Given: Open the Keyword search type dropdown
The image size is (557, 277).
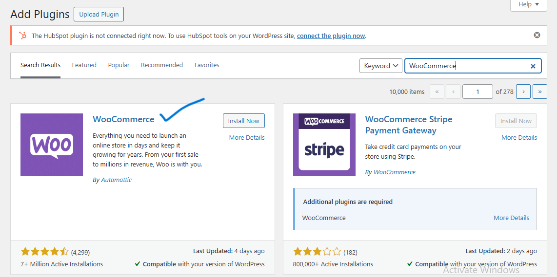Looking at the screenshot, I should pyautogui.click(x=381, y=66).
